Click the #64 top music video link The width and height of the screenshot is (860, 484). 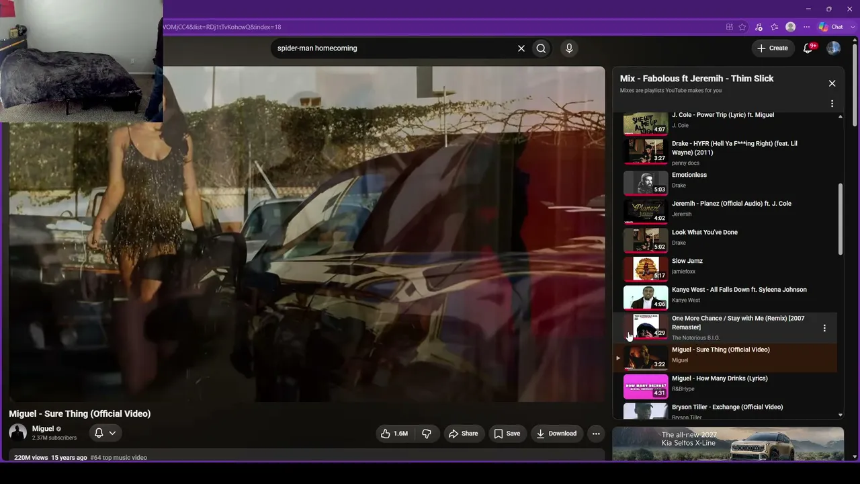(x=119, y=458)
